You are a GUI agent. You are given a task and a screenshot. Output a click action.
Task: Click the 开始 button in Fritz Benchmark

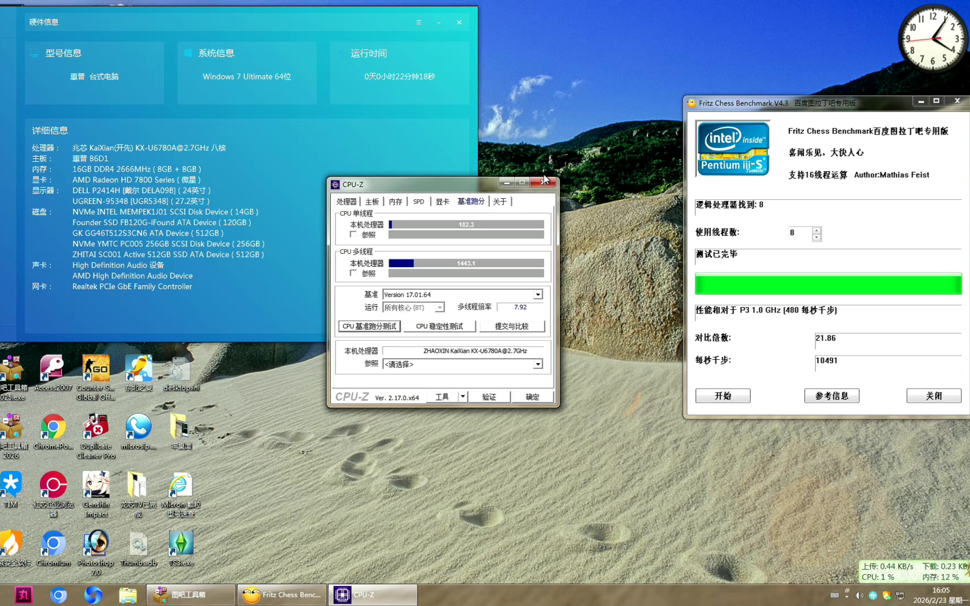pos(723,396)
